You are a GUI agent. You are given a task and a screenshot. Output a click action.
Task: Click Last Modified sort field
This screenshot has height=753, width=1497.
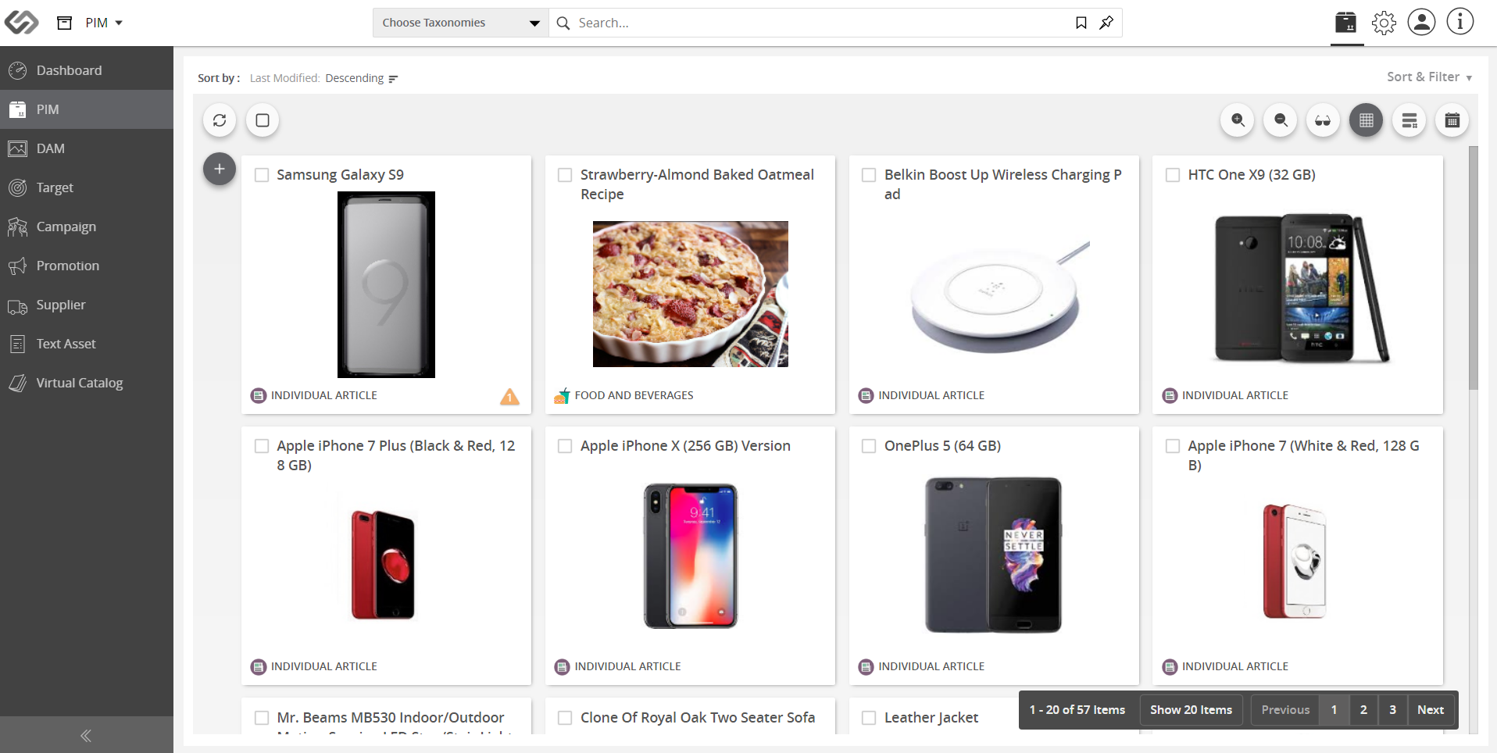(x=284, y=78)
